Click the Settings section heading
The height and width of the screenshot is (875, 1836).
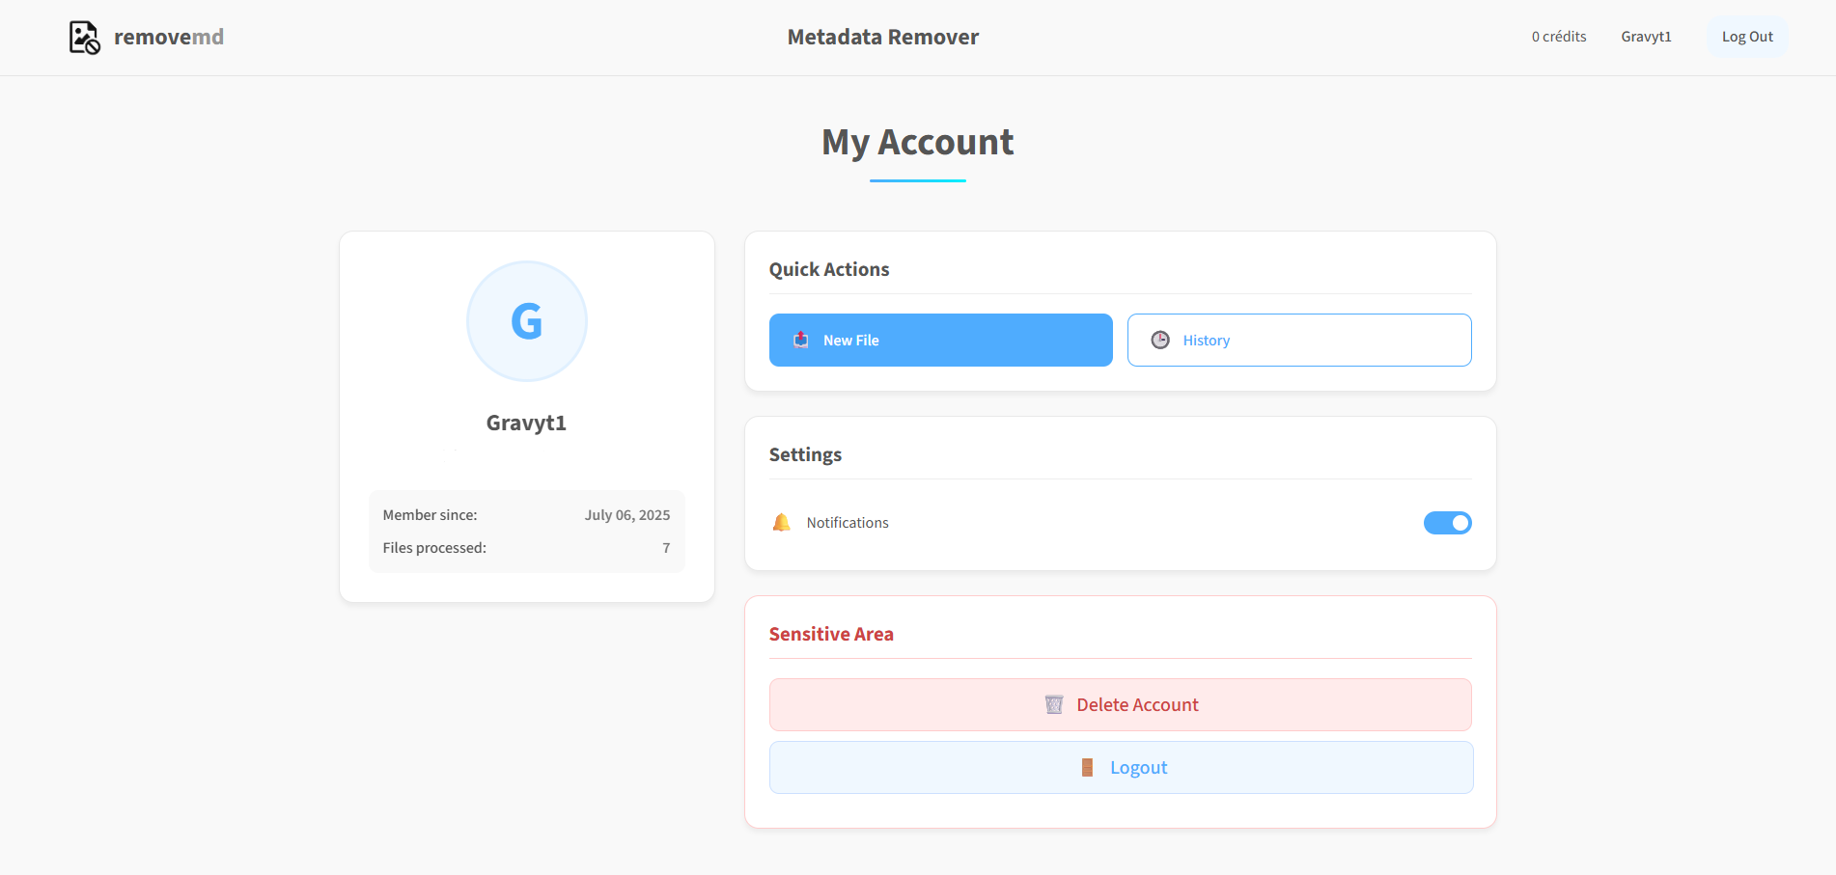tap(805, 454)
